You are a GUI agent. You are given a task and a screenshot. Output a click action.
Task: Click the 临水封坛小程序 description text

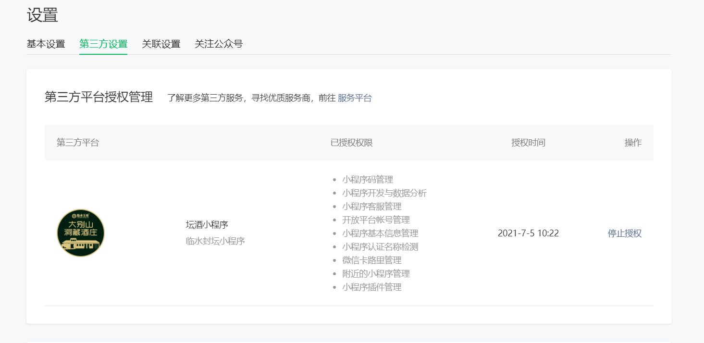click(x=215, y=241)
